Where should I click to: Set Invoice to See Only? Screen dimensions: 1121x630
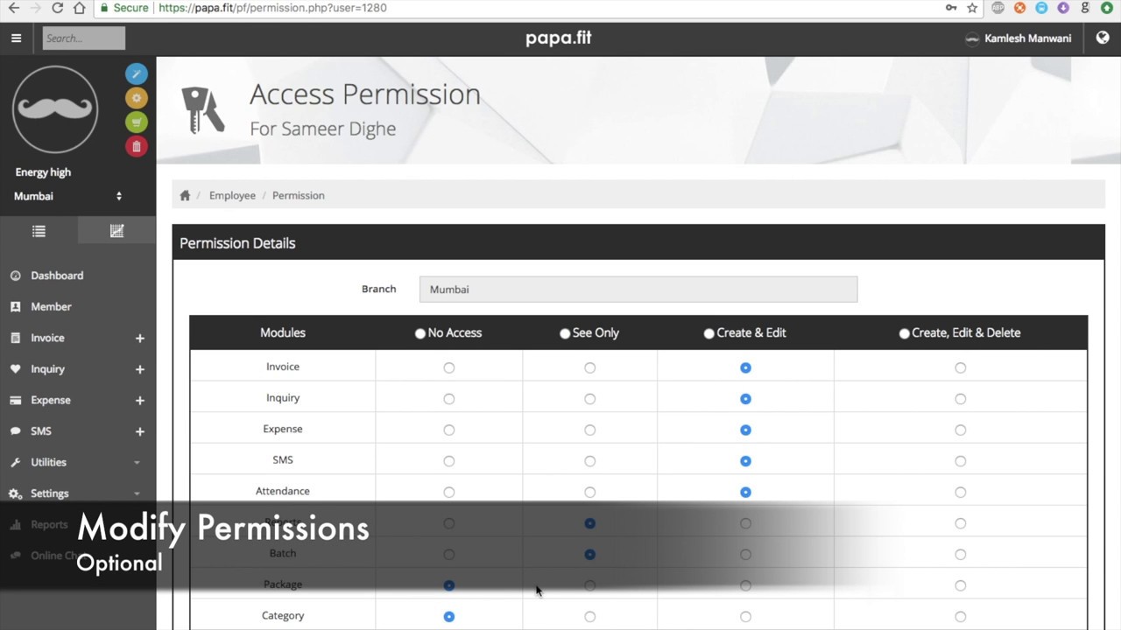point(589,367)
